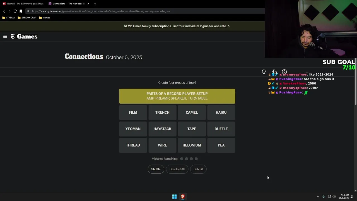The height and width of the screenshot is (201, 357).
Task: Select the THREAD tile
Action: 133,145
